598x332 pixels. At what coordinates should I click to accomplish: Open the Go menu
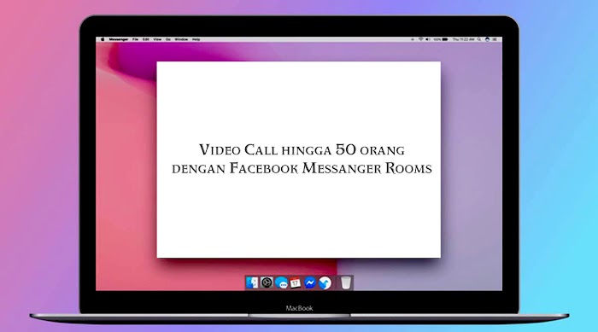[168, 39]
